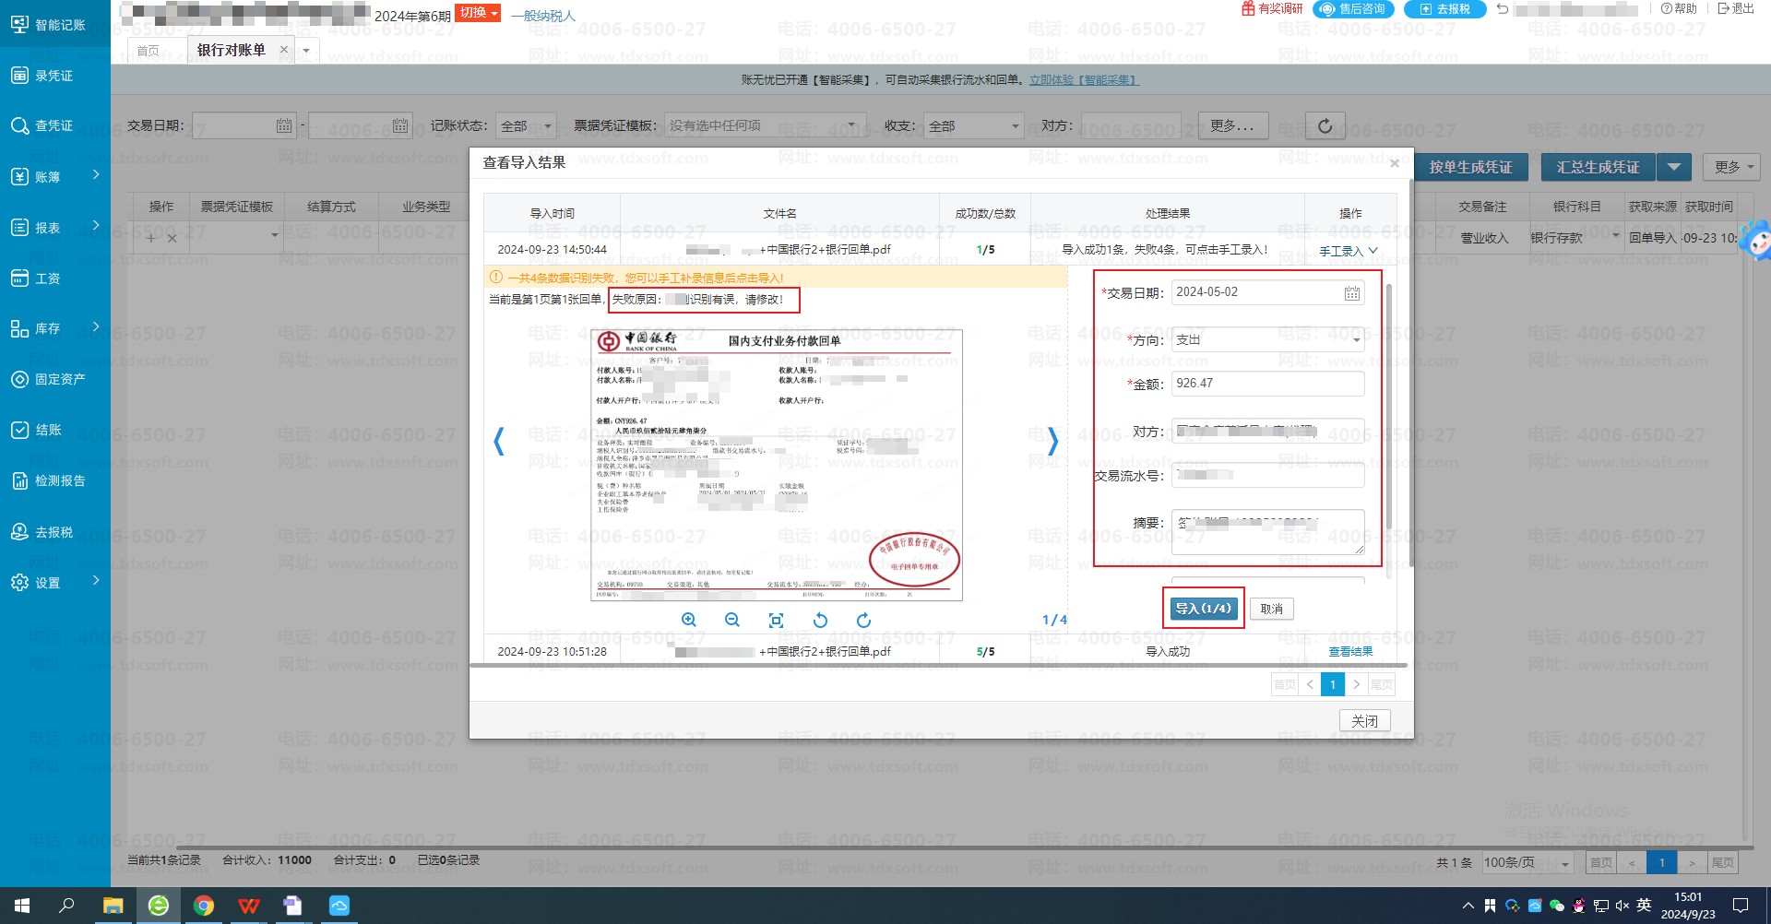Expand the 方向 direction dropdown

pos(1356,340)
